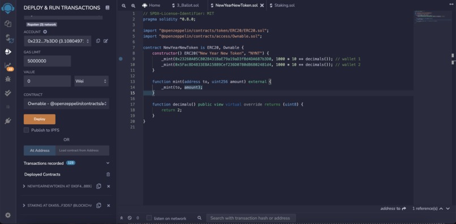Click the editor zoom out icon

tap(124, 6)
